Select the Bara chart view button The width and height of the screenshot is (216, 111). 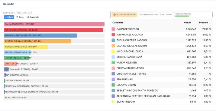point(9,17)
